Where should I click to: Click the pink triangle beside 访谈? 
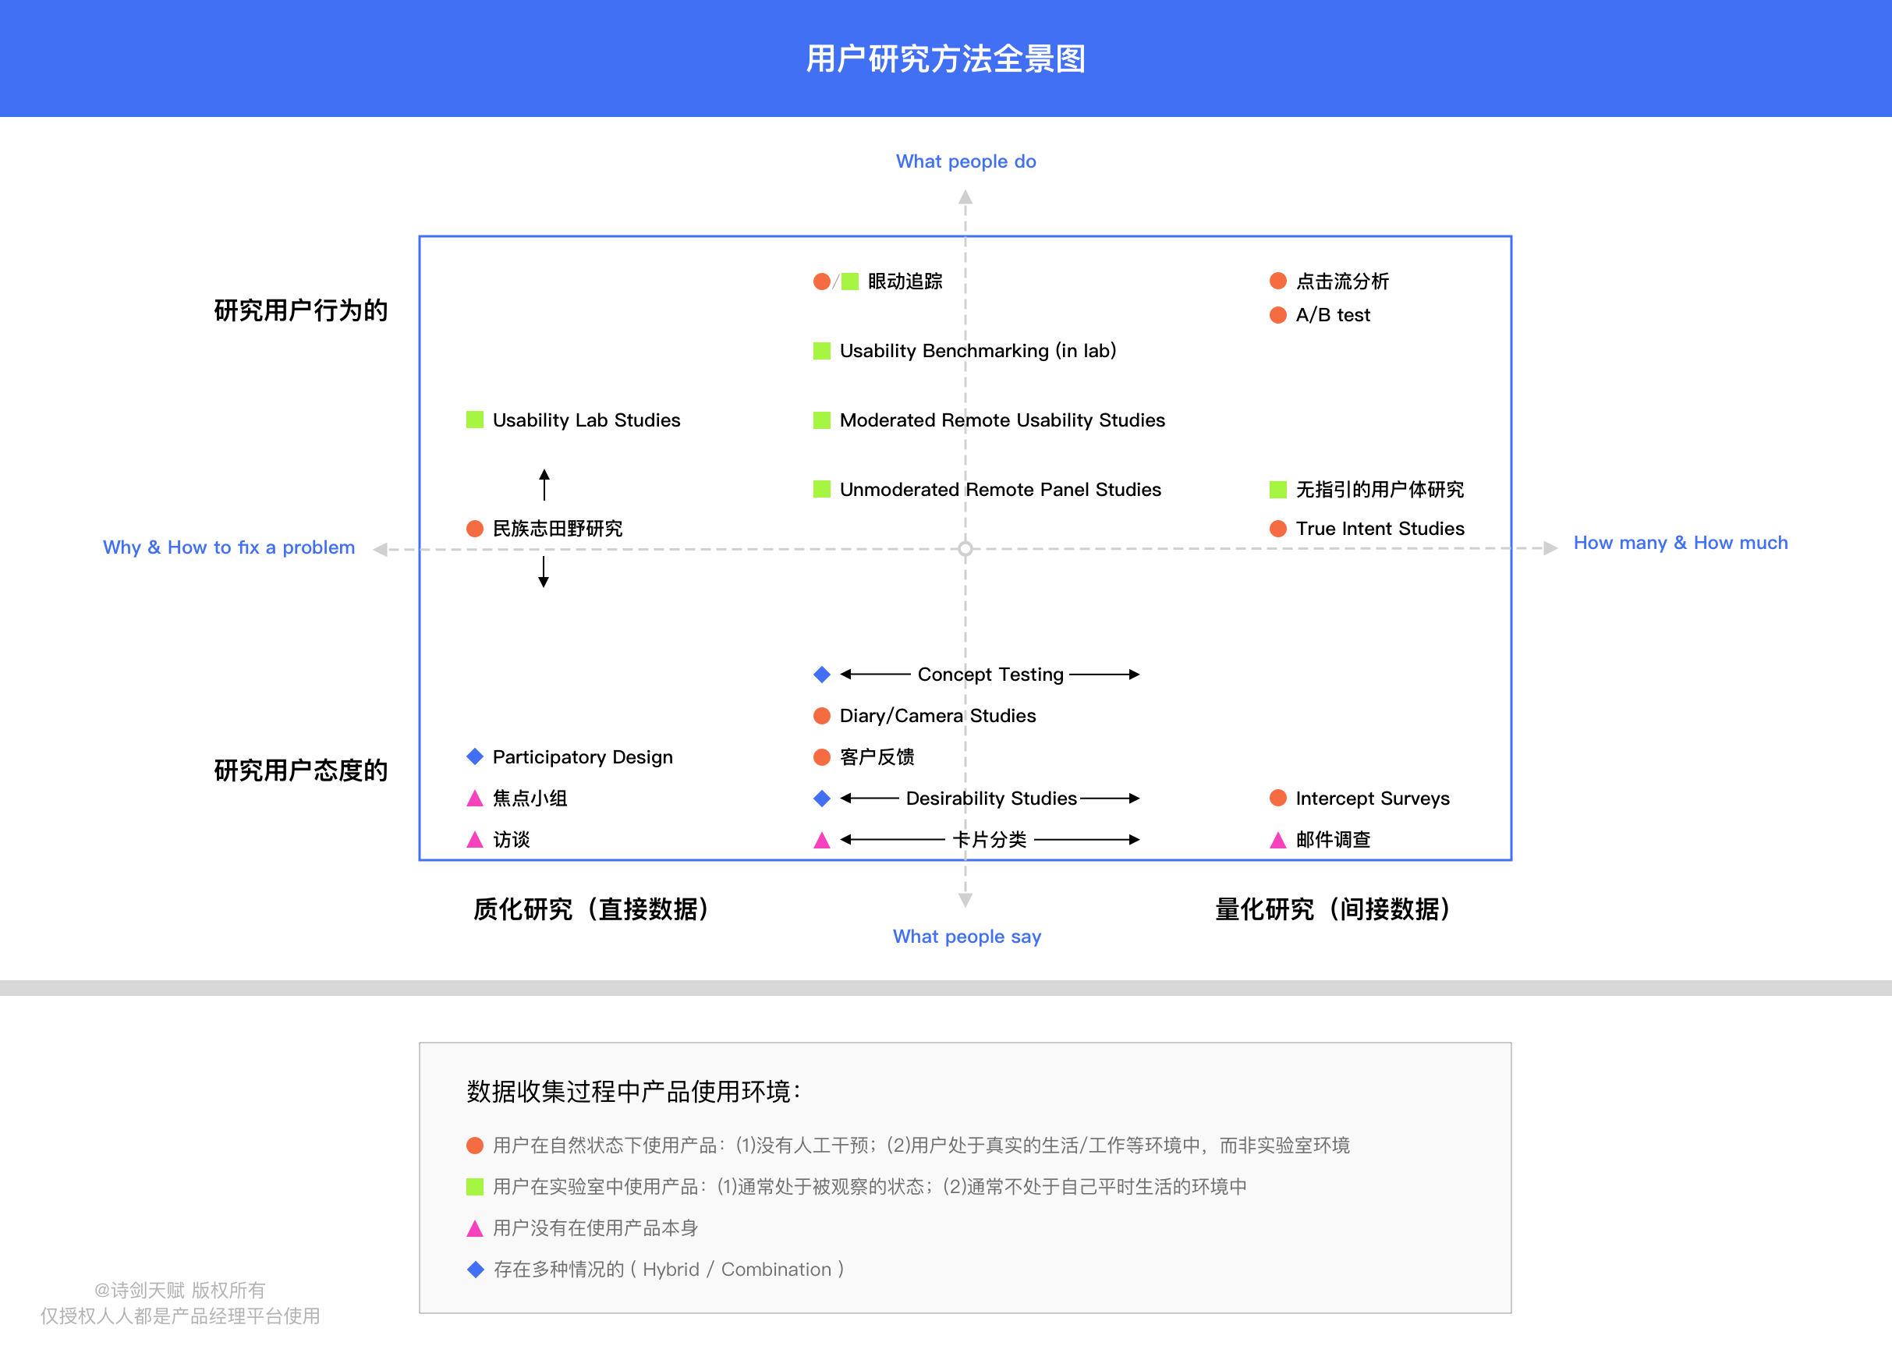tap(475, 839)
